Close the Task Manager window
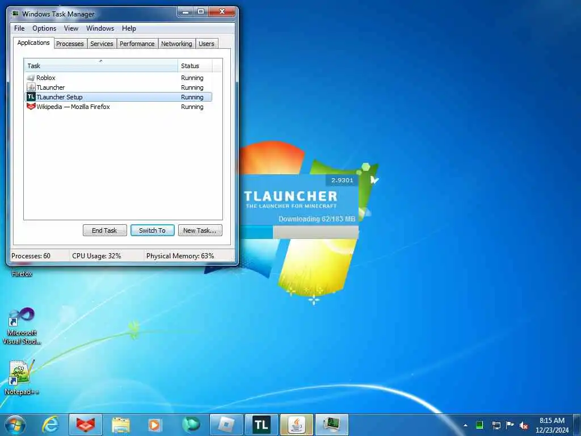 tap(222, 12)
